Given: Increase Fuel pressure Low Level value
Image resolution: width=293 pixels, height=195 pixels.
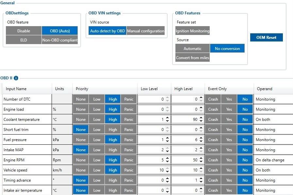Looking at the screenshot, I should (x=167, y=138).
